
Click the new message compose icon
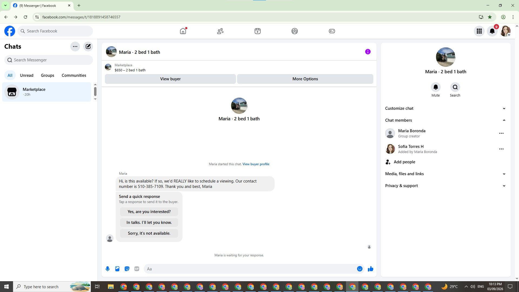88,47
